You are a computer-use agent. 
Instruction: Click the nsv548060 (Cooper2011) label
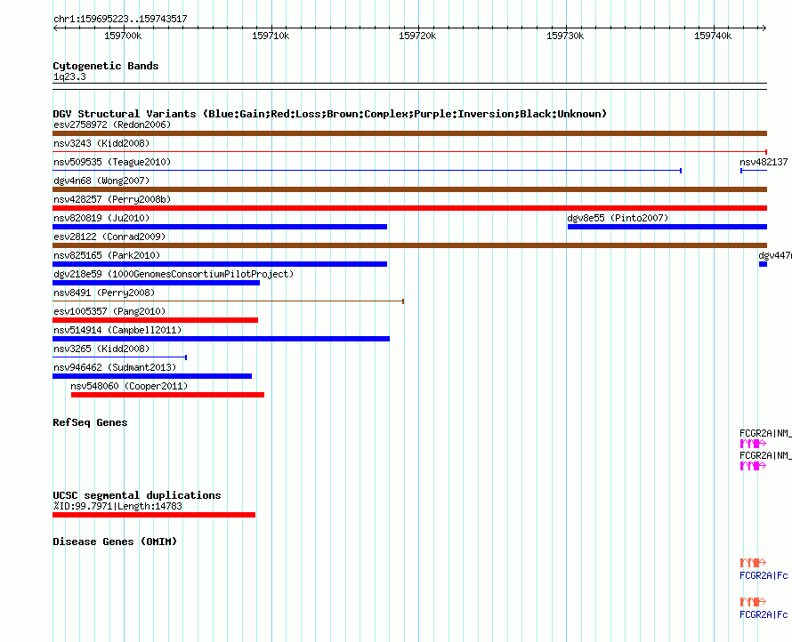[129, 386]
